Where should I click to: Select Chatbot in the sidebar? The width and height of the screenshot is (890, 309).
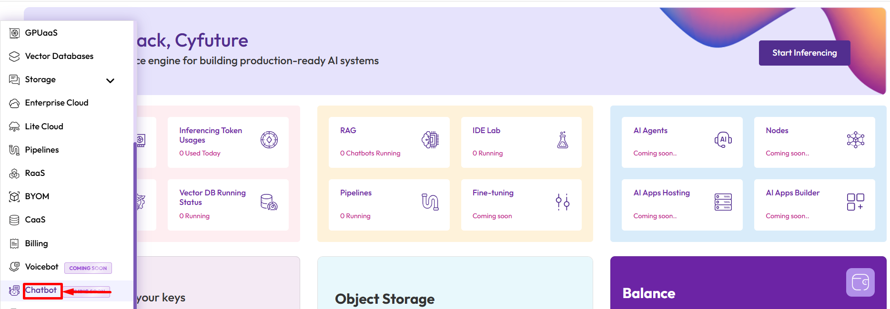(x=41, y=290)
